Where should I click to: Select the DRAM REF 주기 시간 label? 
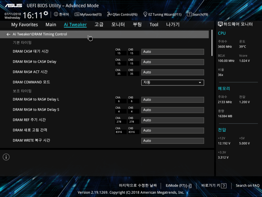coord(29,120)
